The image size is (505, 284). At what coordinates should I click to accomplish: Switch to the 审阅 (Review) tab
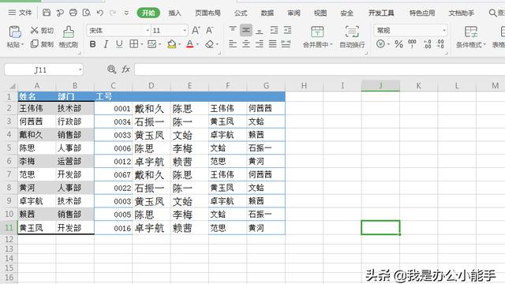(294, 13)
